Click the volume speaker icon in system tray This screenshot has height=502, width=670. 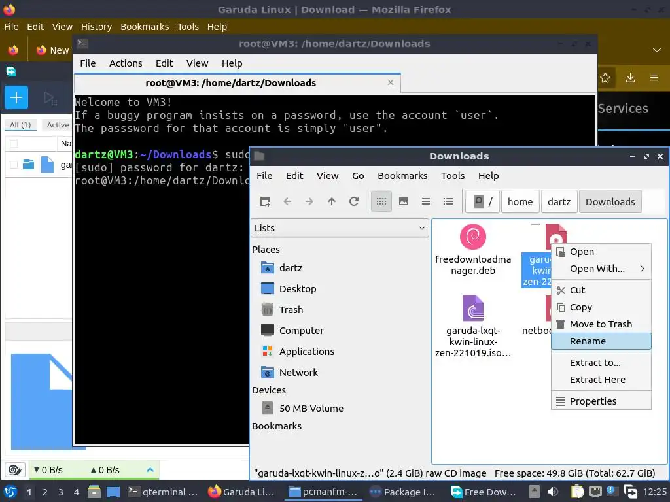553,492
